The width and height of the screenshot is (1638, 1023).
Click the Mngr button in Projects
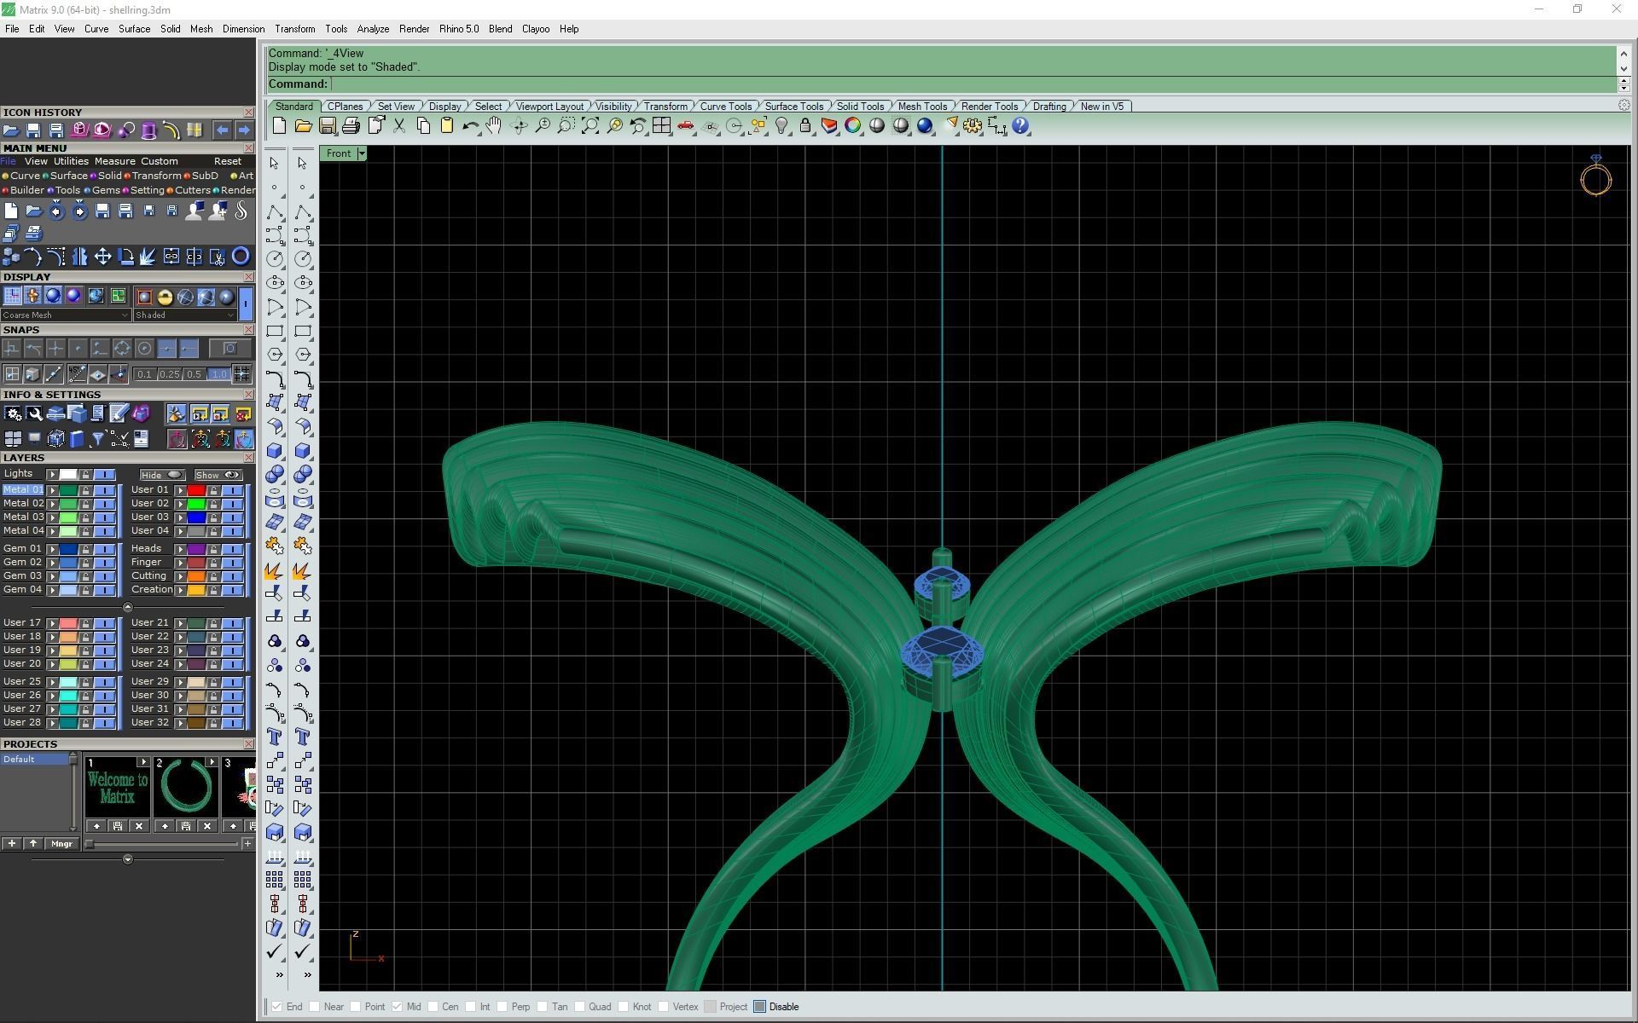[x=61, y=844]
